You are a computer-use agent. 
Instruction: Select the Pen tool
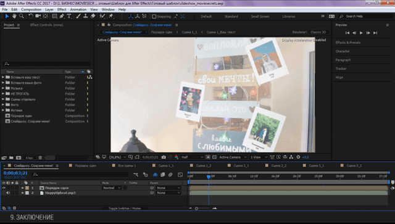click(62, 16)
